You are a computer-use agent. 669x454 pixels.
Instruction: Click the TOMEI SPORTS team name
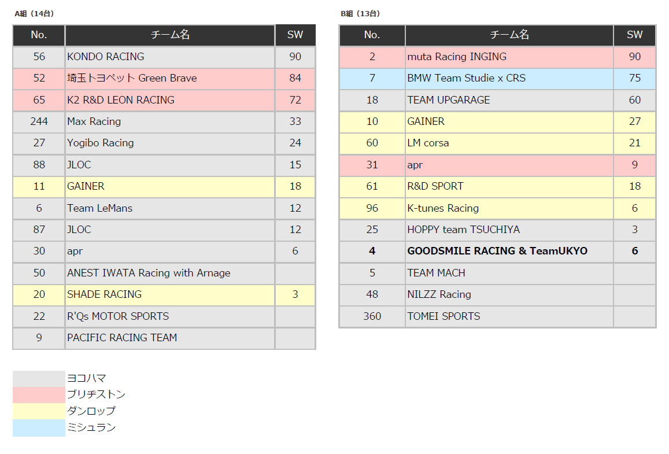point(443,316)
